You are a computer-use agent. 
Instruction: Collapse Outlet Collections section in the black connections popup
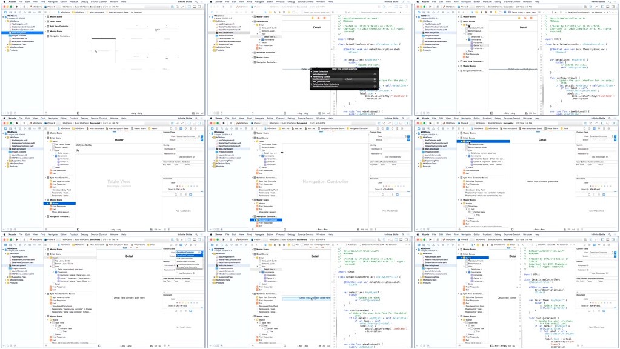click(311, 71)
